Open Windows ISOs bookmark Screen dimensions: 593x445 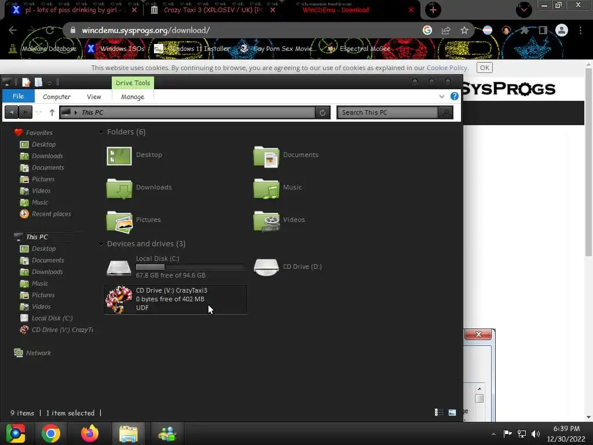click(x=116, y=49)
